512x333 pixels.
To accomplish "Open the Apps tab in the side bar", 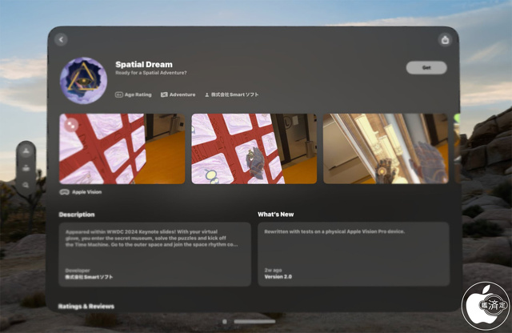I will click(x=26, y=150).
